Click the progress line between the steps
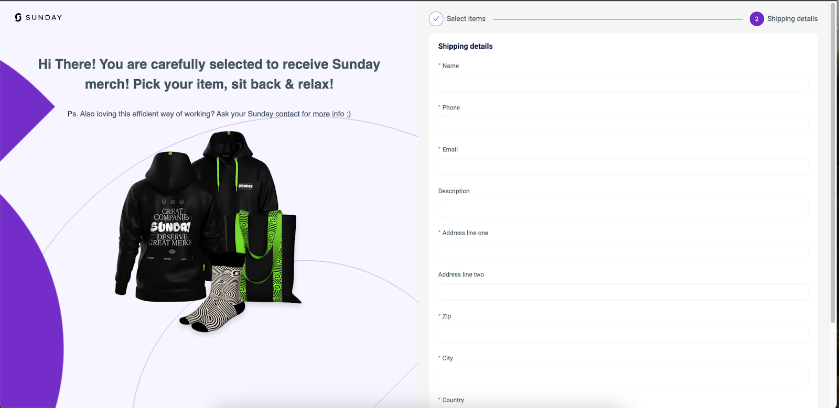The image size is (839, 408). 617,19
